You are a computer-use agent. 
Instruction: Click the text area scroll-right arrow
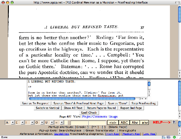coord(146,99)
